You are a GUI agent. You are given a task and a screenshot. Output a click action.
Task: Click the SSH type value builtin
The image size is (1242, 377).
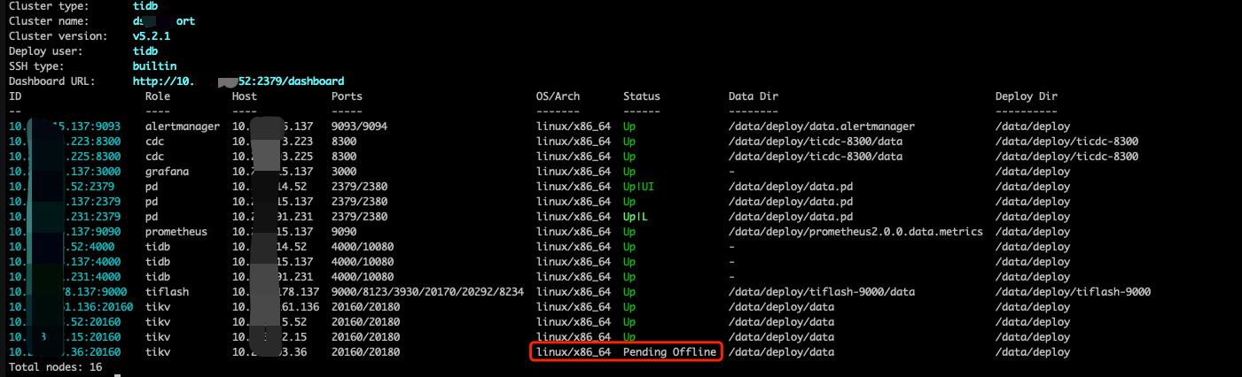154,65
